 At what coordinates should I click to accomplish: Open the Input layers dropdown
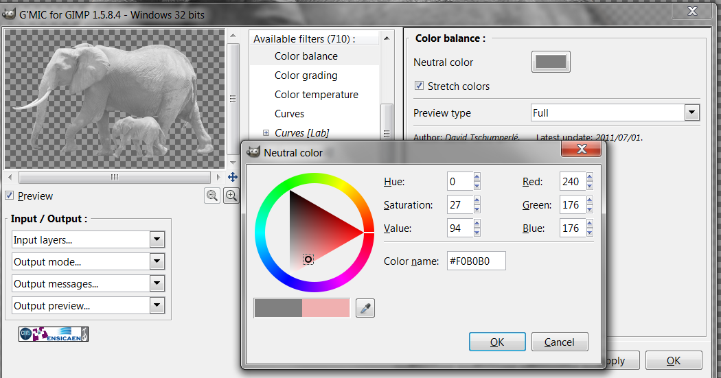click(89, 239)
